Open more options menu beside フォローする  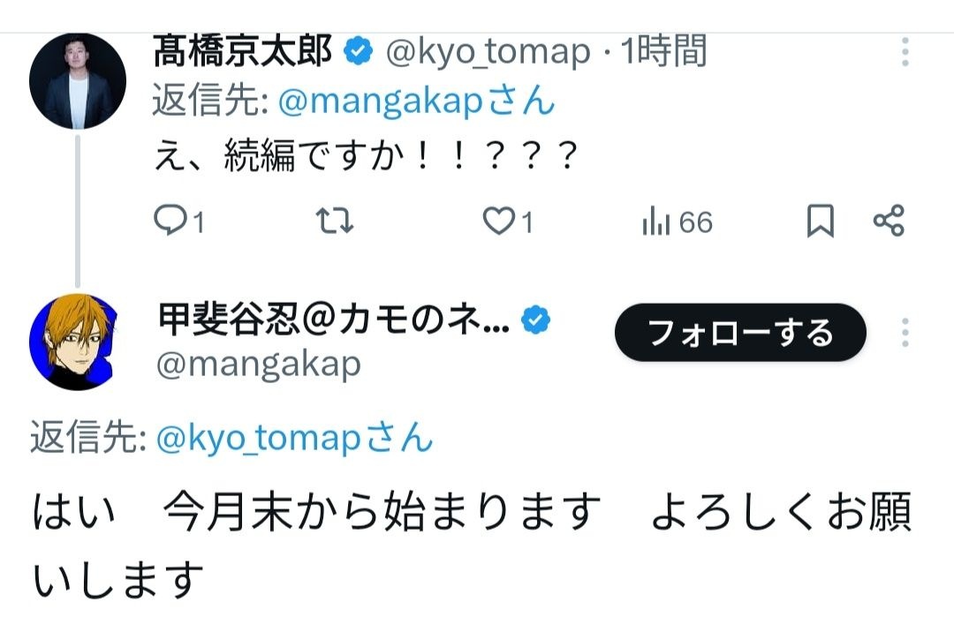coord(905,332)
